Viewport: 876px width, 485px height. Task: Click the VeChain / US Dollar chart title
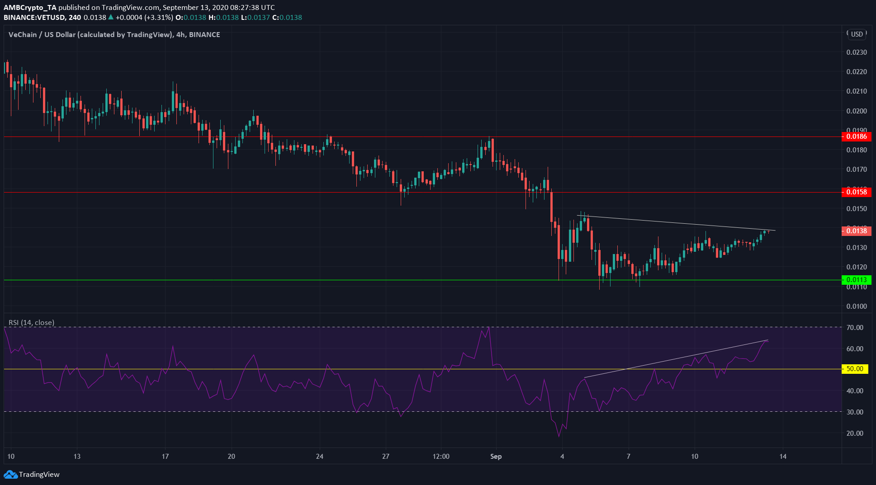(x=114, y=35)
